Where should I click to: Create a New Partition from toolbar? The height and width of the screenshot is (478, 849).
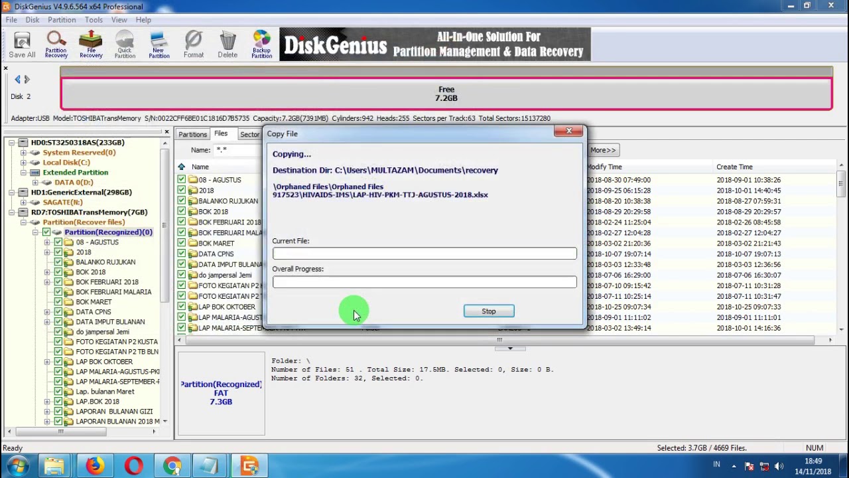click(x=159, y=45)
